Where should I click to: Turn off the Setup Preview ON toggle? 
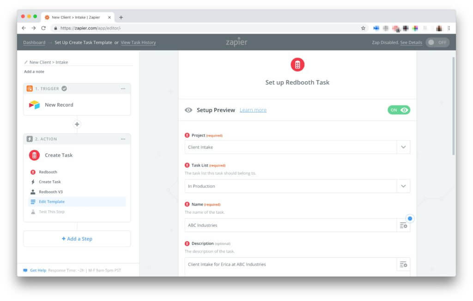tap(398, 110)
